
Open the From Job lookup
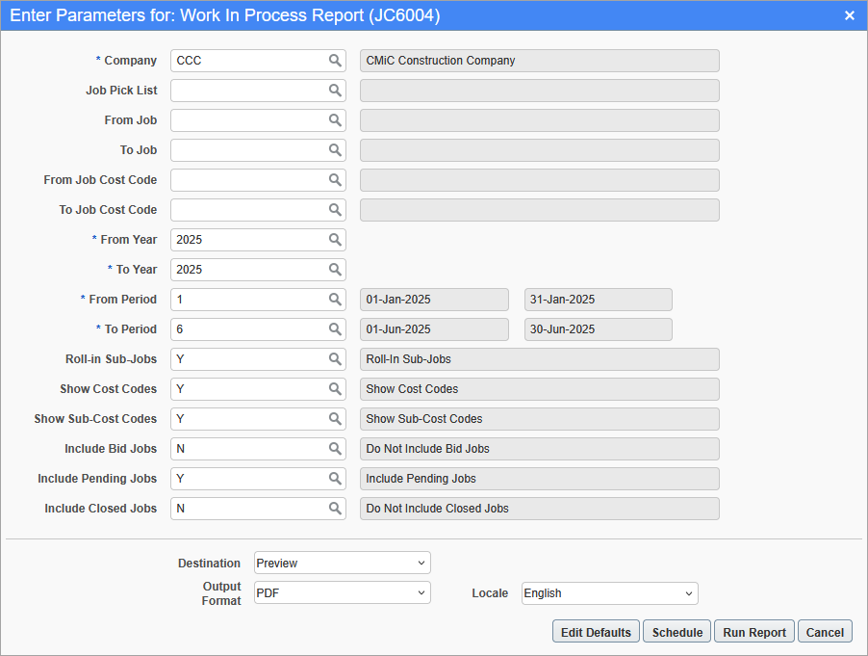(x=336, y=119)
